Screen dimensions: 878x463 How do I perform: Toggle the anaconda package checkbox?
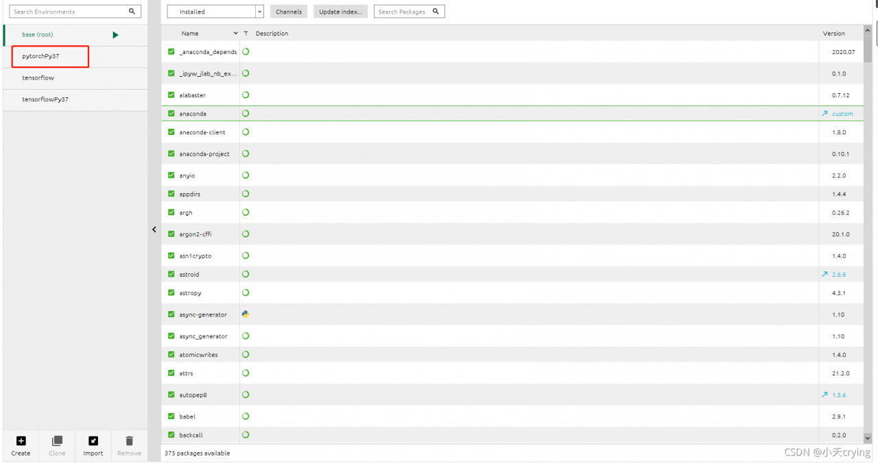pyautogui.click(x=171, y=114)
